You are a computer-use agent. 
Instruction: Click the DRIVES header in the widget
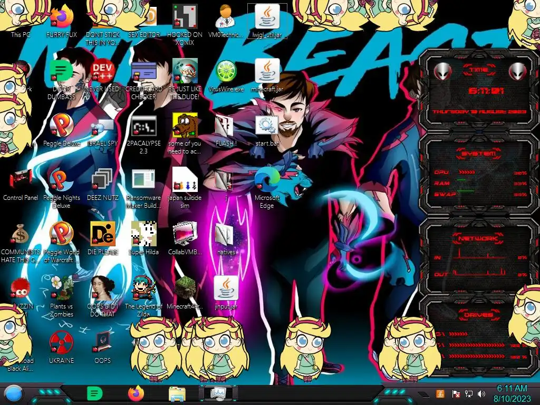pyautogui.click(x=478, y=315)
